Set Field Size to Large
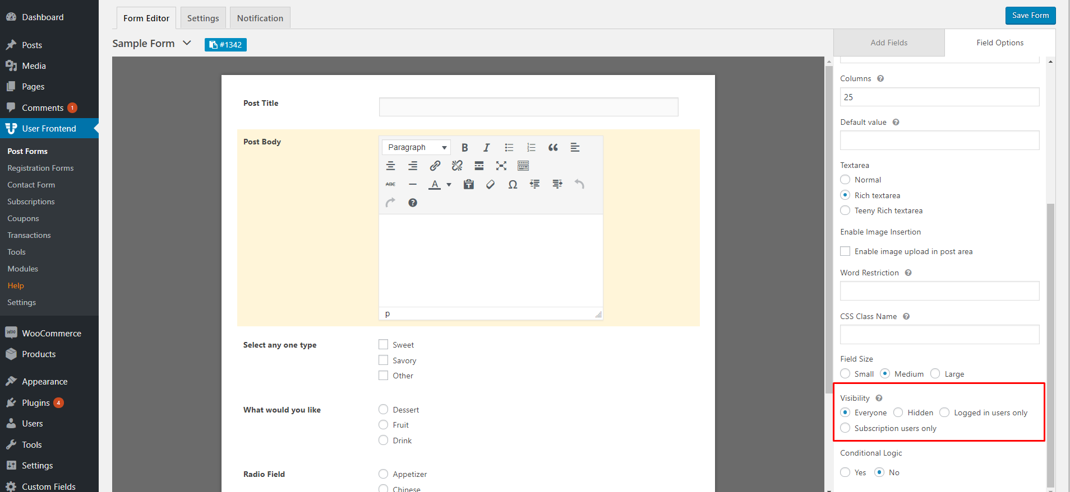Viewport: 1070px width, 492px height. pyautogui.click(x=935, y=373)
